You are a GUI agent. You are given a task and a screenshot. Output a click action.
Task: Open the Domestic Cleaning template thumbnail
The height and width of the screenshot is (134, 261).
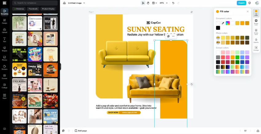35,23
